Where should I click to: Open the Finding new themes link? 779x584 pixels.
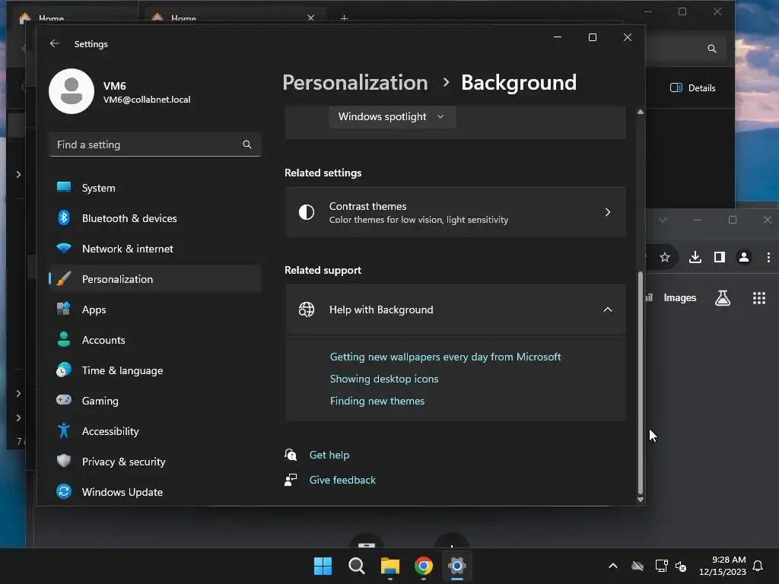click(377, 401)
